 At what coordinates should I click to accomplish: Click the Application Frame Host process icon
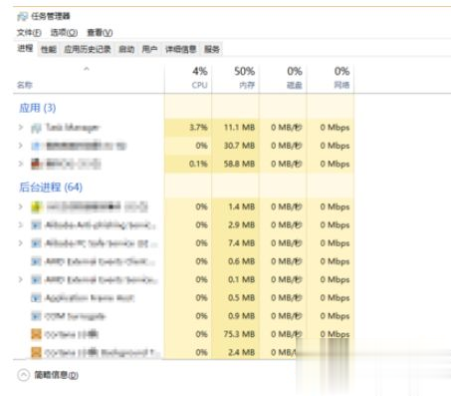point(36,297)
